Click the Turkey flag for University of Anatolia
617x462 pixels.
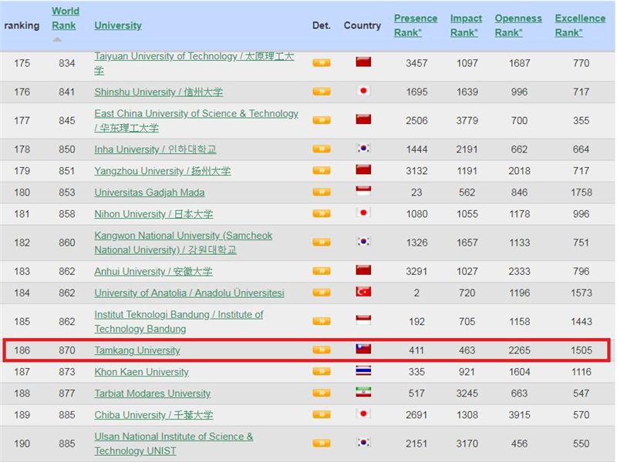pos(362,292)
